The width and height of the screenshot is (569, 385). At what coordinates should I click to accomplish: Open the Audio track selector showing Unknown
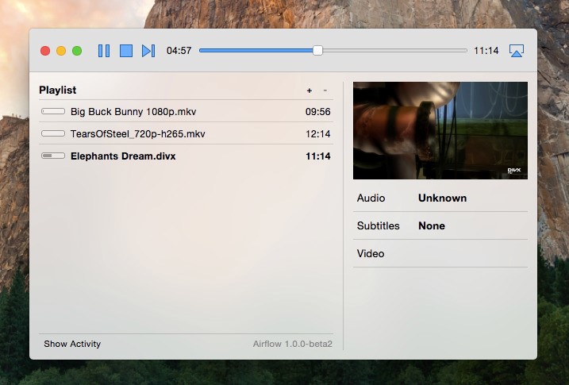point(440,198)
